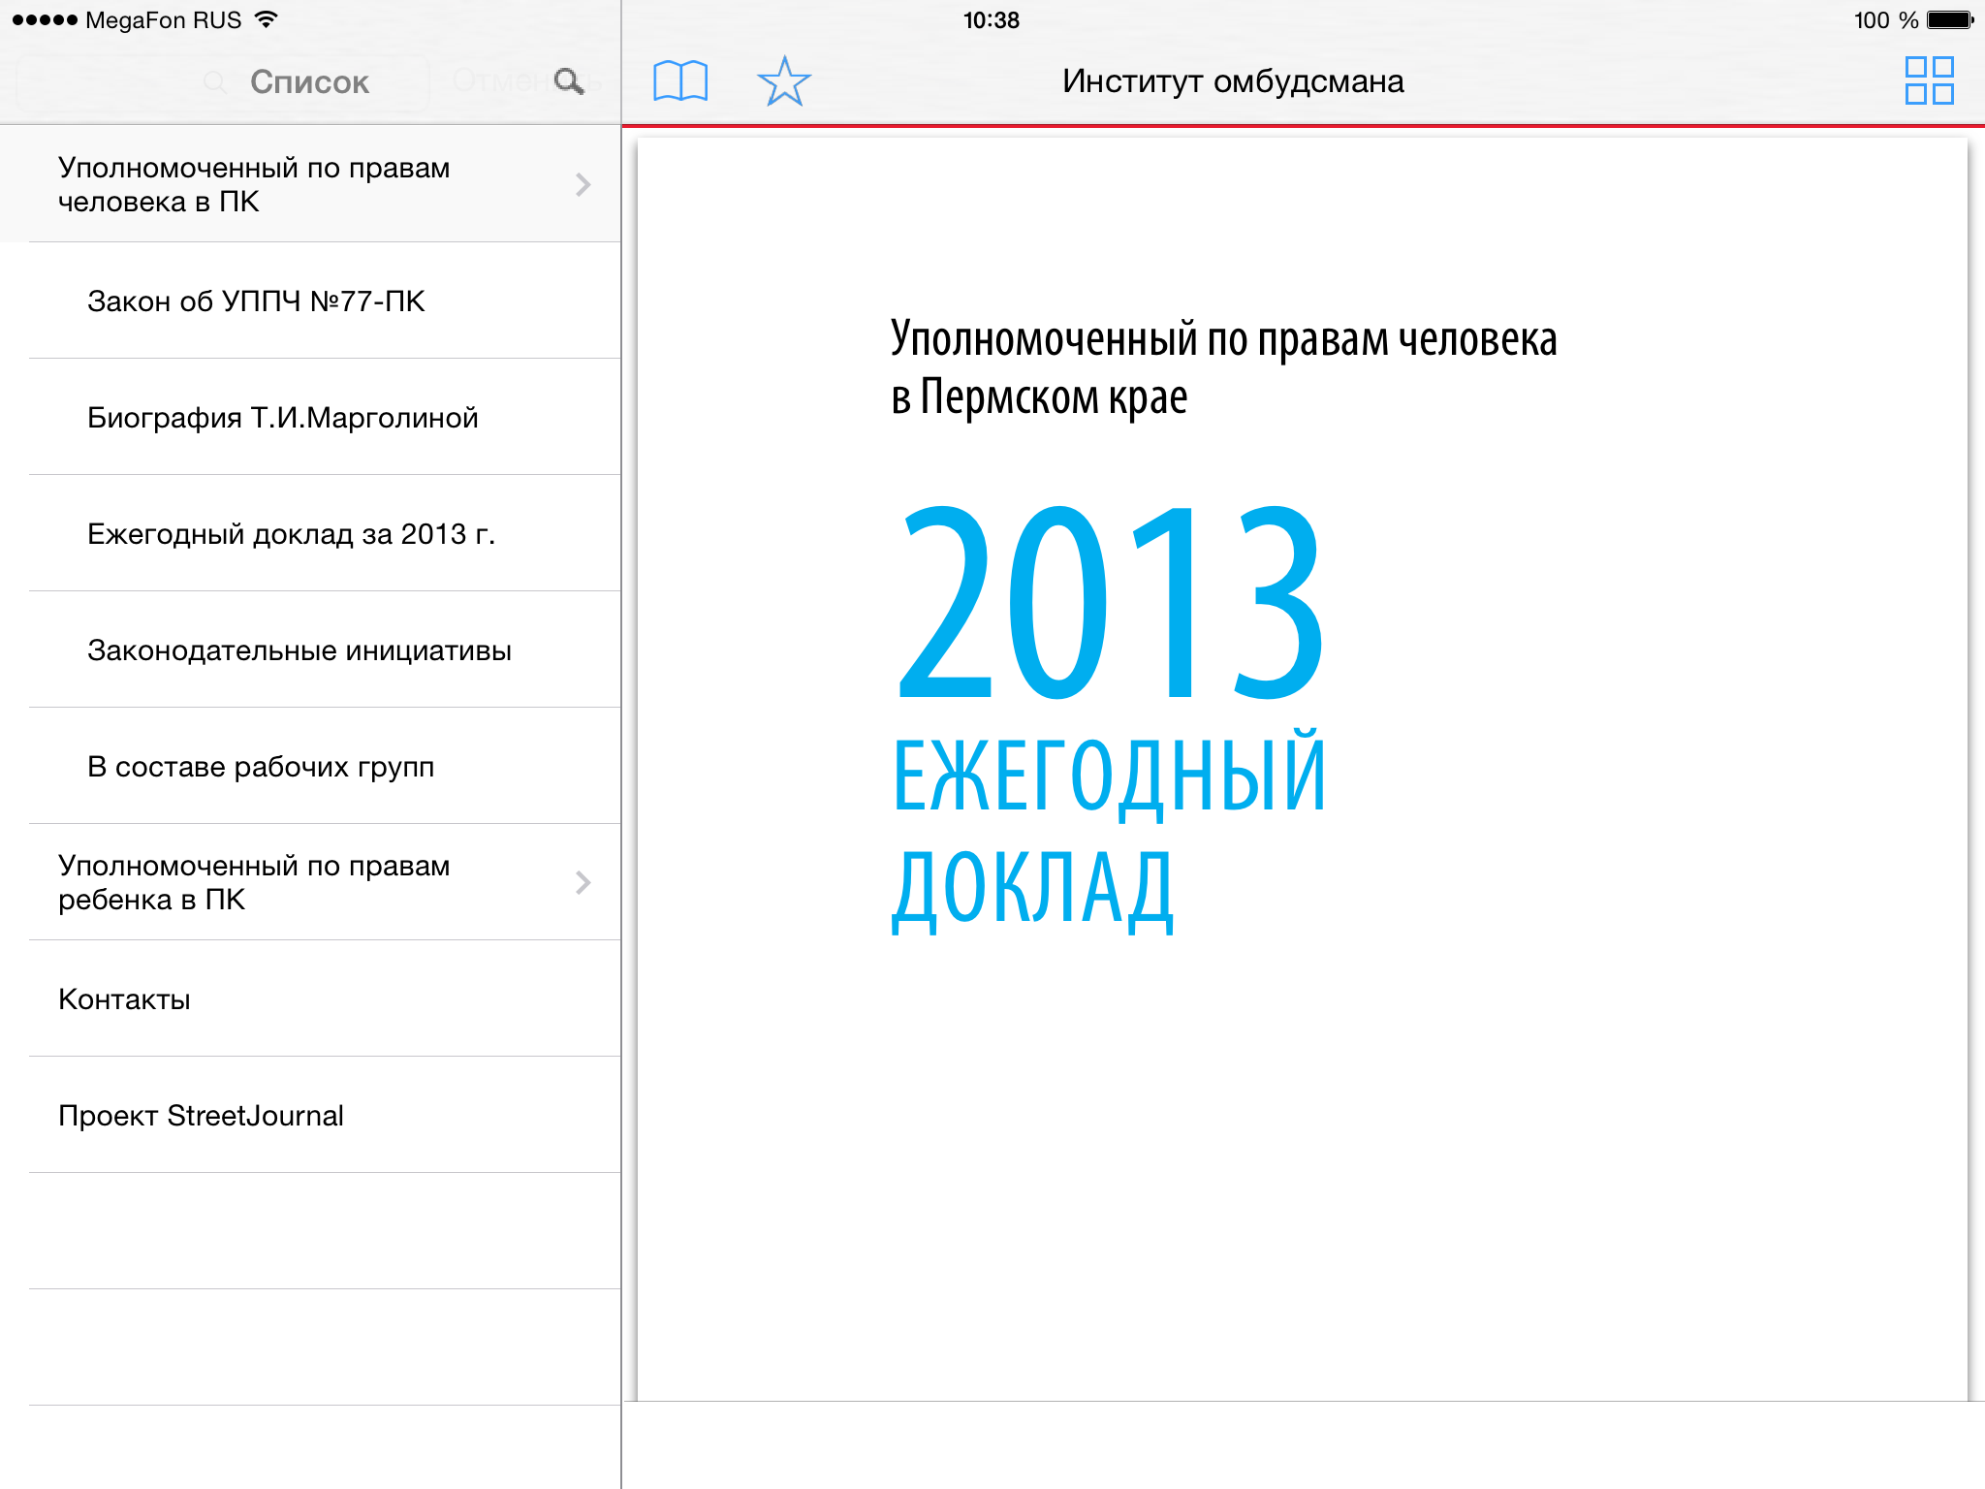Open Законодательные инициативы entry

point(299,650)
